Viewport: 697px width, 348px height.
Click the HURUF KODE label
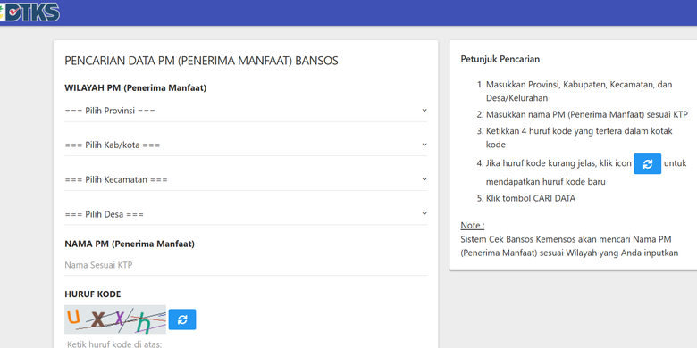point(93,294)
